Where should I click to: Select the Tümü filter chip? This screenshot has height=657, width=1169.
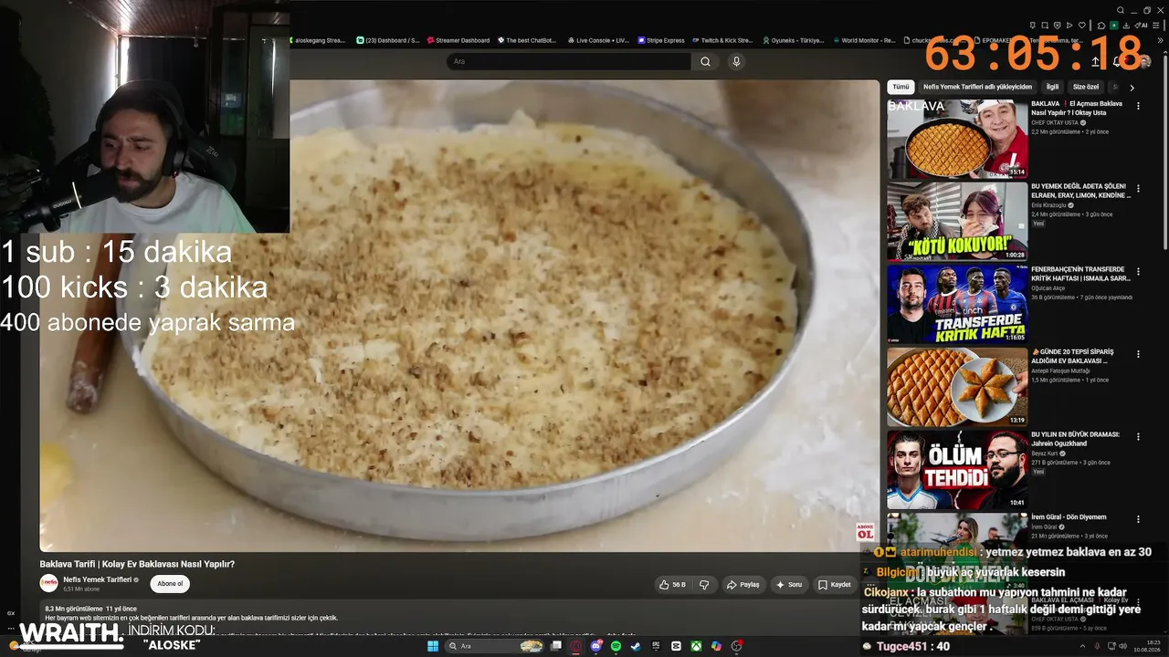point(900,87)
